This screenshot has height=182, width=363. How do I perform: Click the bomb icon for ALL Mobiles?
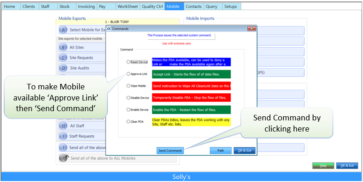tap(63, 157)
